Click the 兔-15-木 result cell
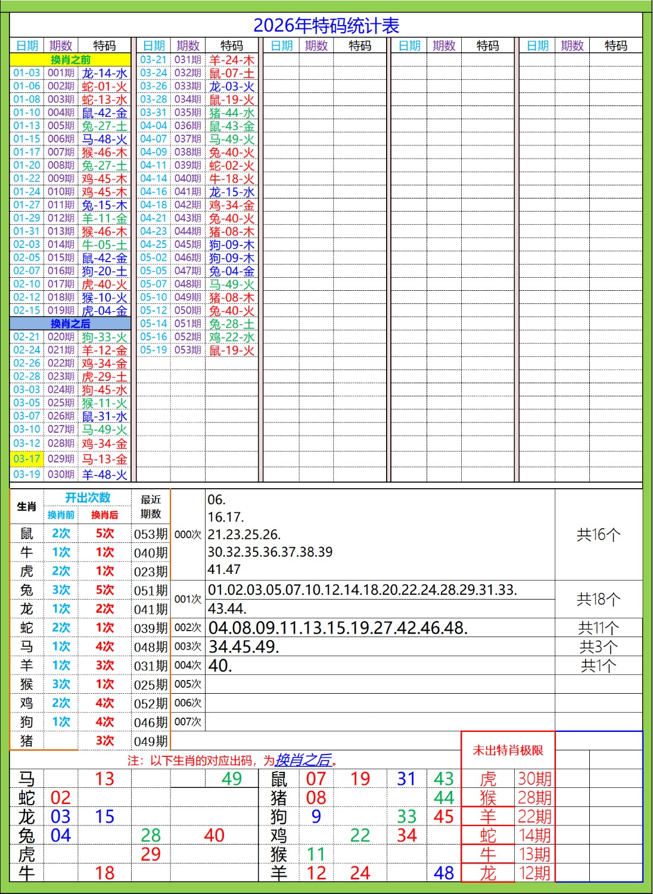The height and width of the screenshot is (894, 653). [105, 205]
